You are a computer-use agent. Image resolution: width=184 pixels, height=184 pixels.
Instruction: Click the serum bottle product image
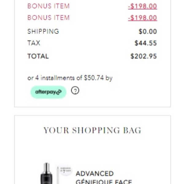[x=47, y=173]
